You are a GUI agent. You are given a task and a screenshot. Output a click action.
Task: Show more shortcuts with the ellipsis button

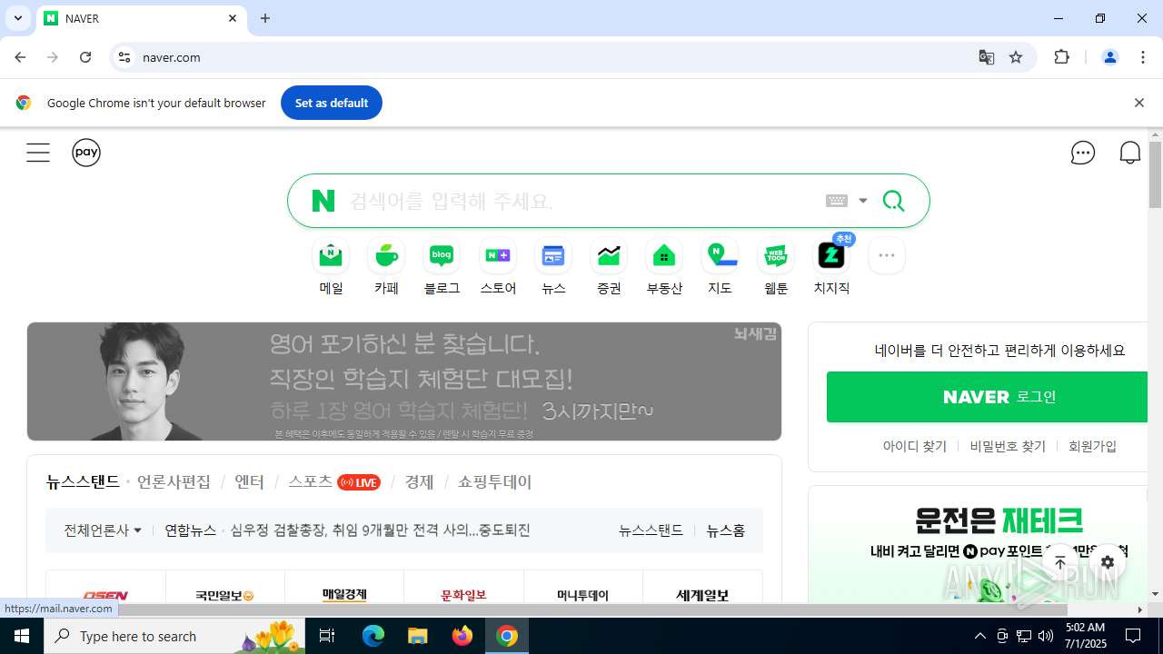(x=887, y=256)
